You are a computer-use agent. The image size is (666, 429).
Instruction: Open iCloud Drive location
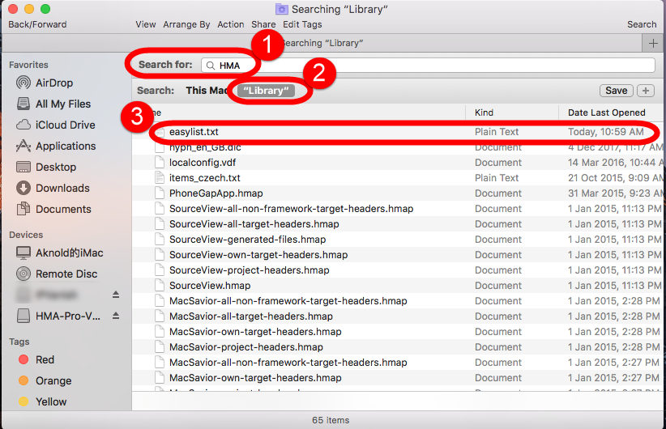[65, 125]
